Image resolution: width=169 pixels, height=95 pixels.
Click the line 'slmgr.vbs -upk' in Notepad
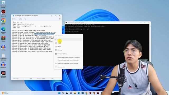click(17, 23)
